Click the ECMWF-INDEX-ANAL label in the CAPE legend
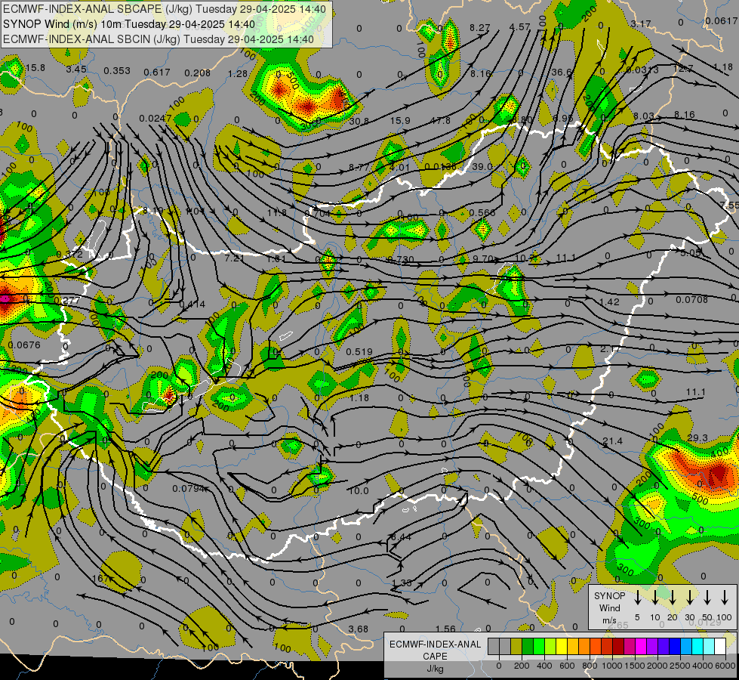The width and height of the screenshot is (739, 680). (x=435, y=644)
